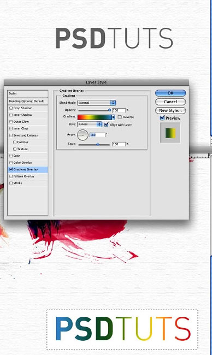Screen dimensions: 212x355
Task: Enable the Color Overlay checkbox
Action: [x=11, y=163]
